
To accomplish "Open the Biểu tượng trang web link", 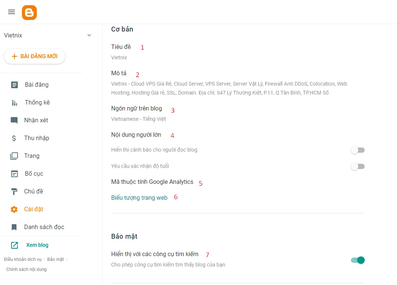I will coord(139,198).
